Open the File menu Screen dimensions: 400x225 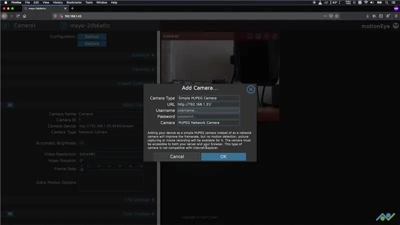(27, 2)
